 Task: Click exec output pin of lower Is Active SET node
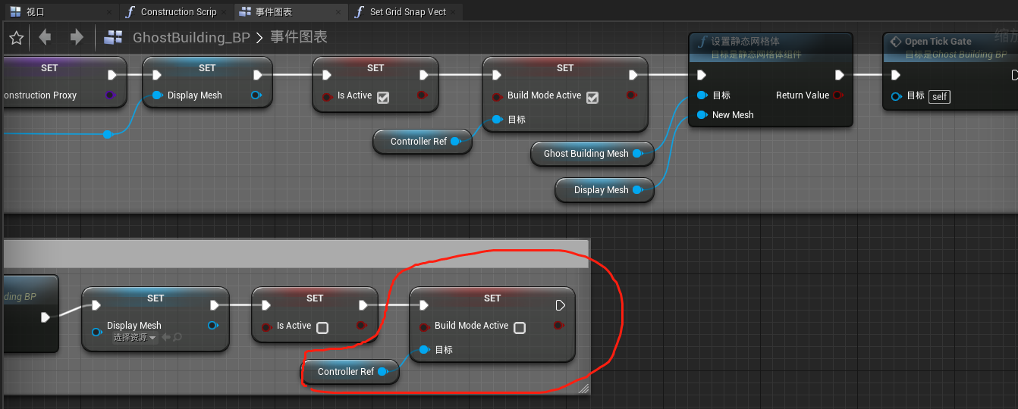pyautogui.click(x=363, y=305)
